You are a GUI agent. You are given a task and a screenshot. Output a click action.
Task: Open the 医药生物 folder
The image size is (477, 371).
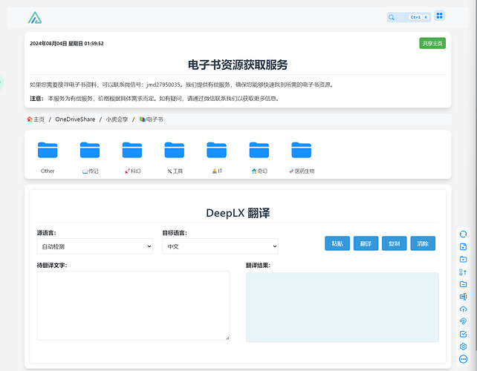302,157
